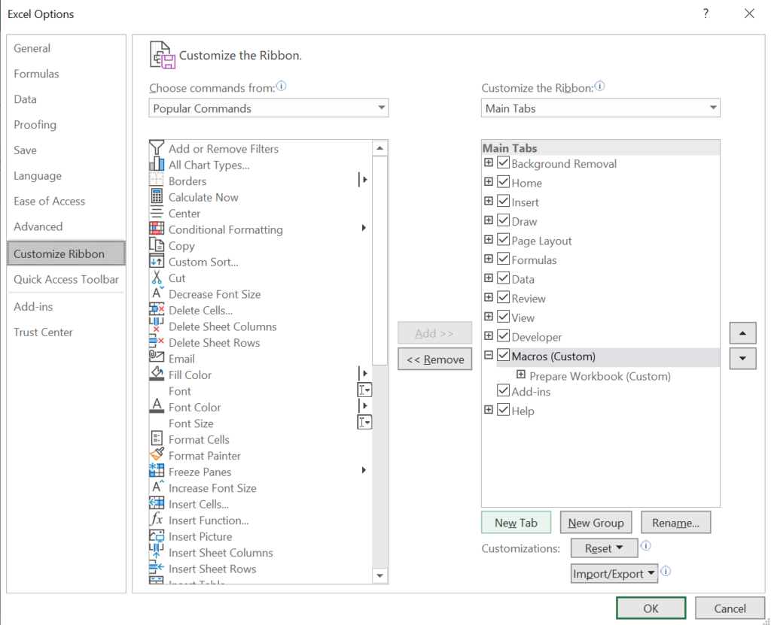Toggle the Macros (Custom) checkbox

pyautogui.click(x=503, y=355)
